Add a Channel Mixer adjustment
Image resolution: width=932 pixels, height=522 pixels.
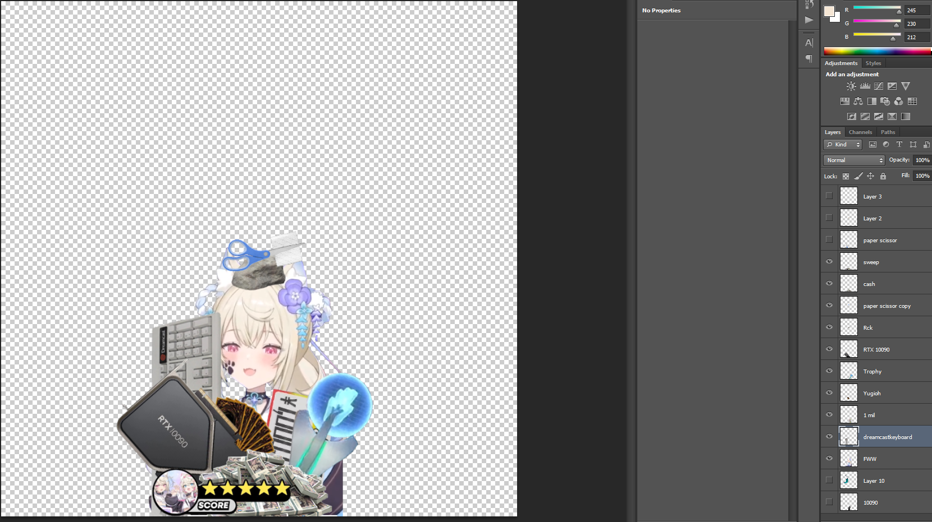coord(899,101)
